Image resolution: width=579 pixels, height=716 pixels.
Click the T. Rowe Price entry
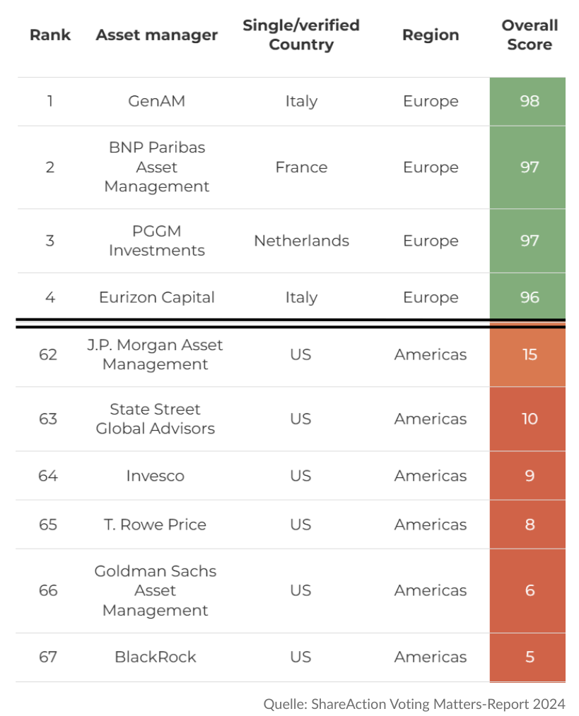156,525
